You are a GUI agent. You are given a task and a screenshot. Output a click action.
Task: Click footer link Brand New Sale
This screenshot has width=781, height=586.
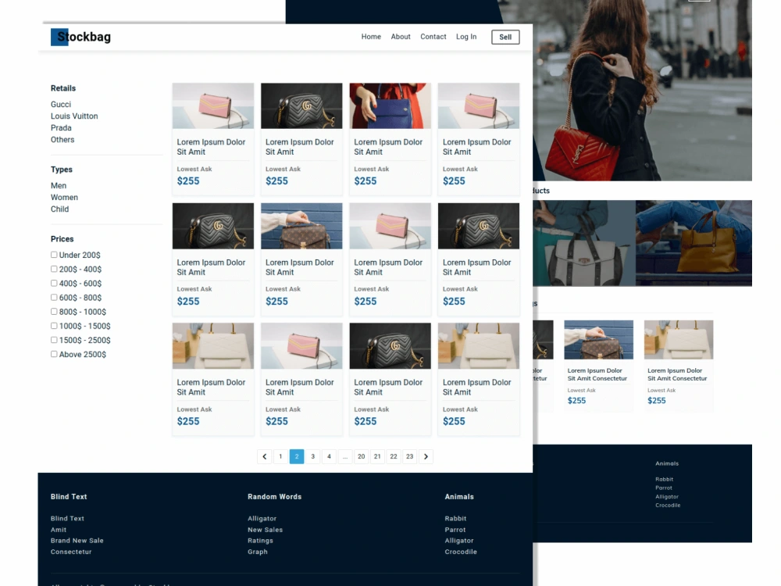click(x=77, y=541)
